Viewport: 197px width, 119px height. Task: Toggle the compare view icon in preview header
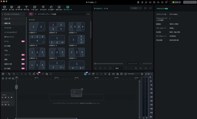(145, 8)
